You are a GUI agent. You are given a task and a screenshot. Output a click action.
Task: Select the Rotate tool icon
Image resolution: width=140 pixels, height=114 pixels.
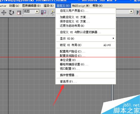(x=11, y=13)
